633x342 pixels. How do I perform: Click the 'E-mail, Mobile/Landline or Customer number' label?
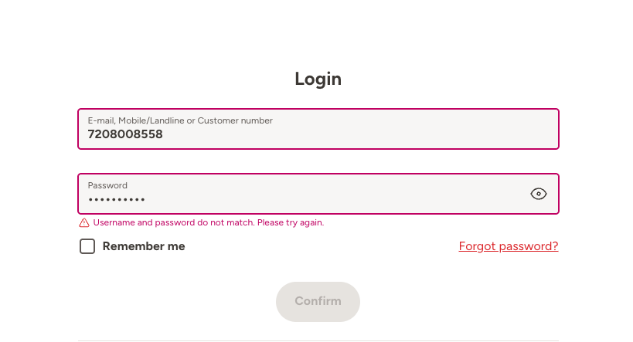point(180,120)
